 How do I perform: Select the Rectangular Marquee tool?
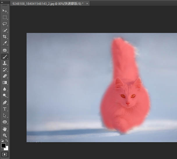click(x=5, y=17)
